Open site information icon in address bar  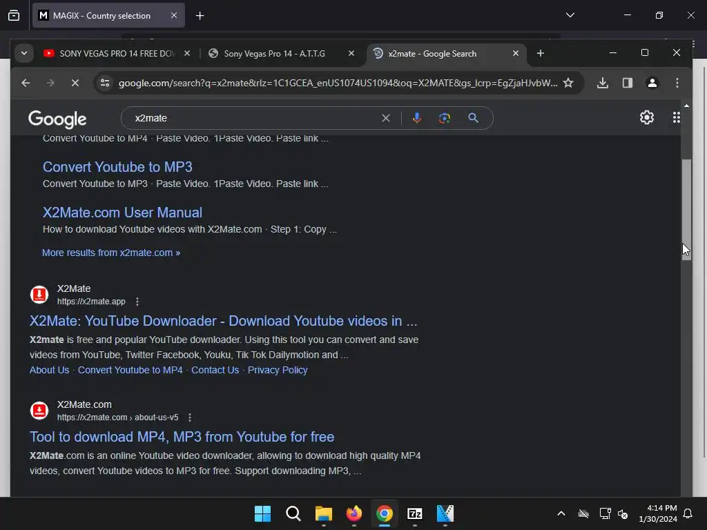click(105, 83)
